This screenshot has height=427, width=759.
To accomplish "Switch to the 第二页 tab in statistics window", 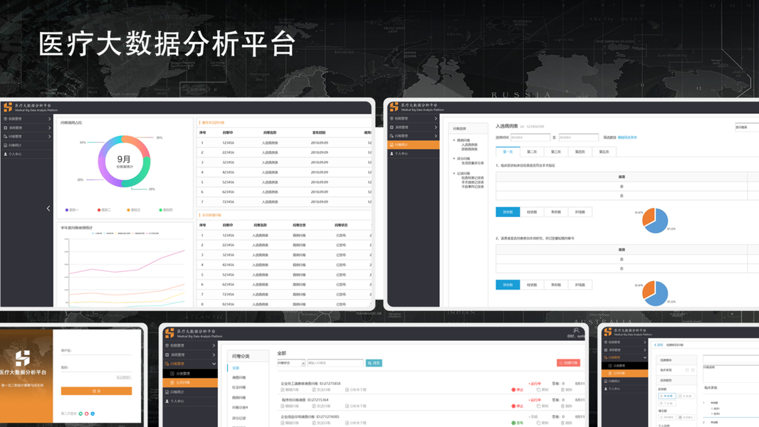I will (x=532, y=152).
